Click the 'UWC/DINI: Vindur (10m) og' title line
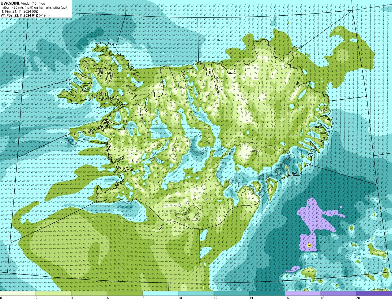Viewport: 392px width, 300px height. point(23,3)
